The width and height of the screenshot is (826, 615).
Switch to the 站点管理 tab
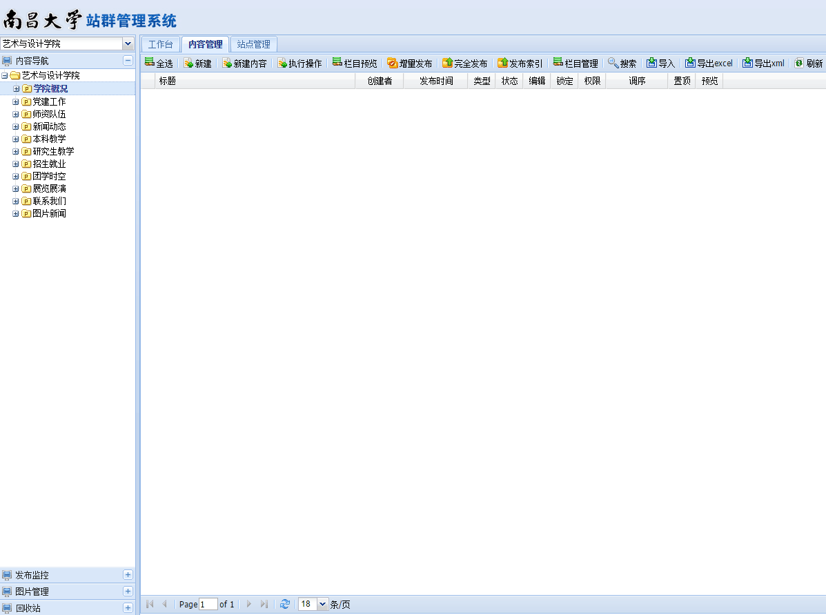253,44
